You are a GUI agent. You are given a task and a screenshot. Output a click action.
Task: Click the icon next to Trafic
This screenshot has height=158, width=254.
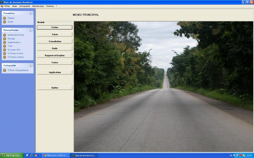tap(4, 46)
